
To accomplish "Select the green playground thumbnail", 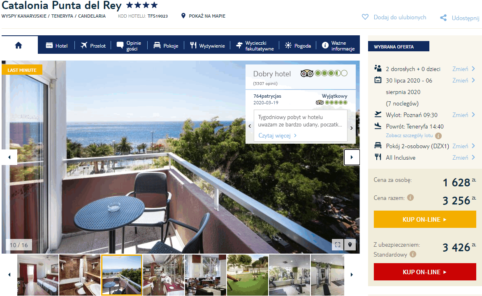I will click(248, 275).
